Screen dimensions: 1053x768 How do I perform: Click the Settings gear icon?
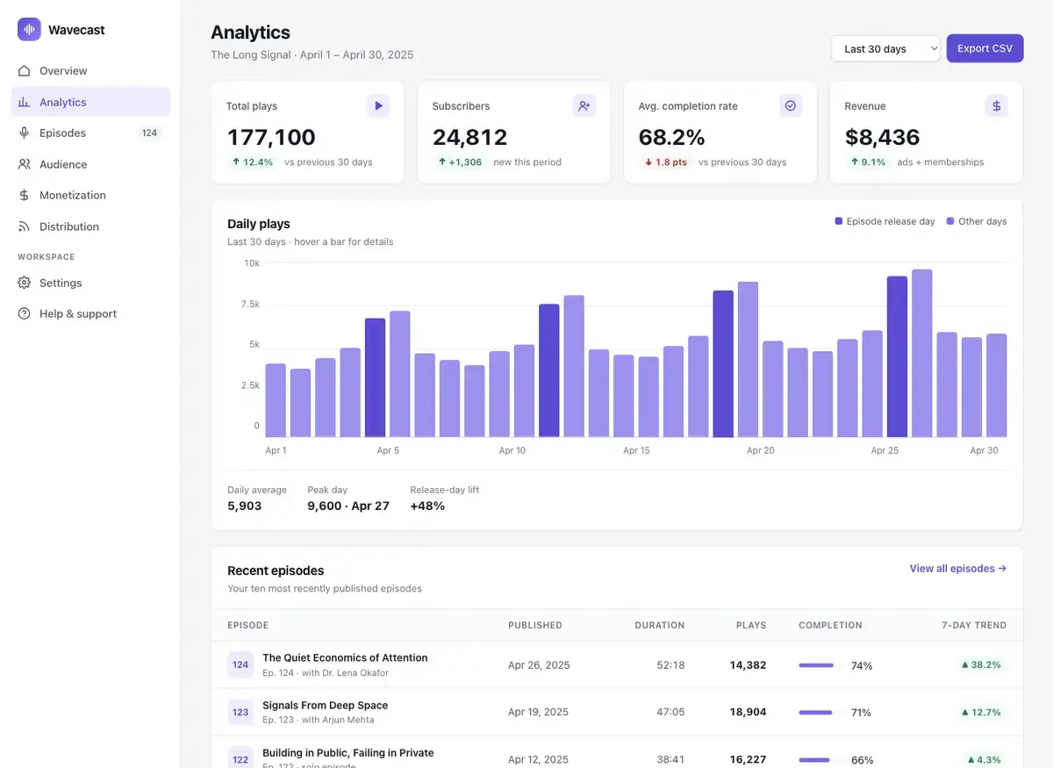pyautogui.click(x=25, y=283)
